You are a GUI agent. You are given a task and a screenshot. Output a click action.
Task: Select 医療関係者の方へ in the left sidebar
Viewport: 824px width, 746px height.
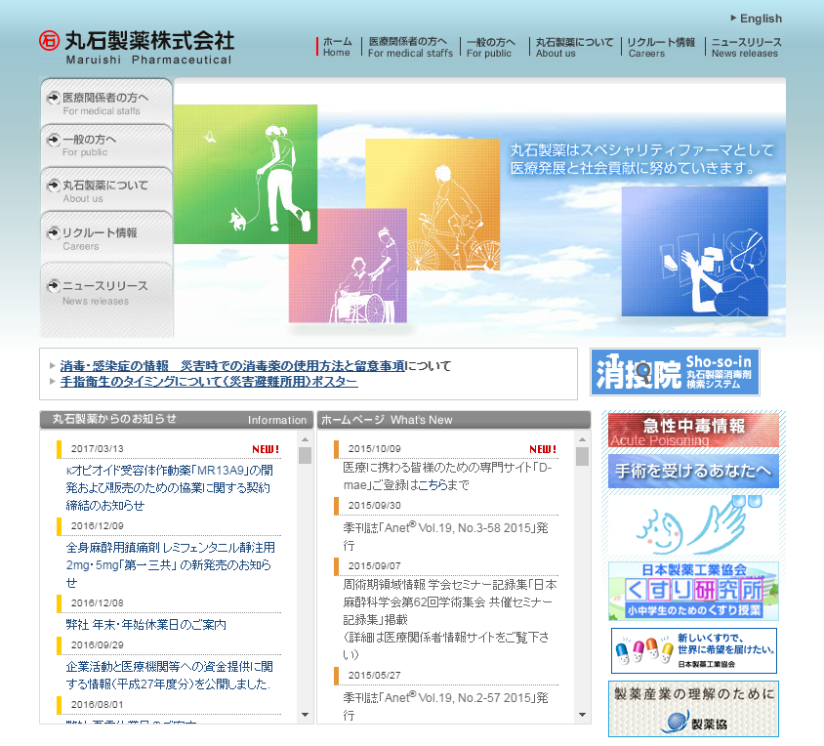coord(106,103)
